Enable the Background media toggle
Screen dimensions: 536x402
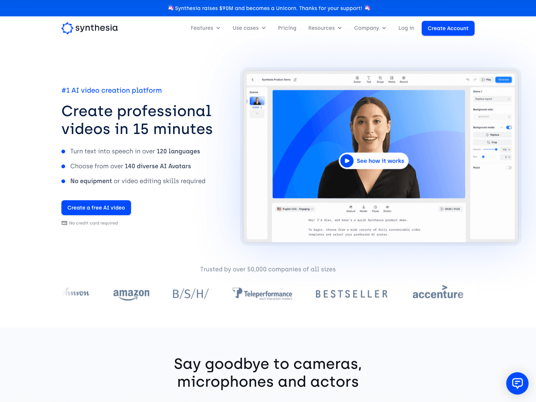coord(509,127)
